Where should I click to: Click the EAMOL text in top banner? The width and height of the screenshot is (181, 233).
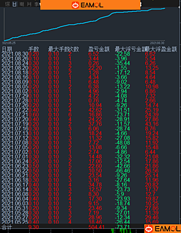pos(92,5)
